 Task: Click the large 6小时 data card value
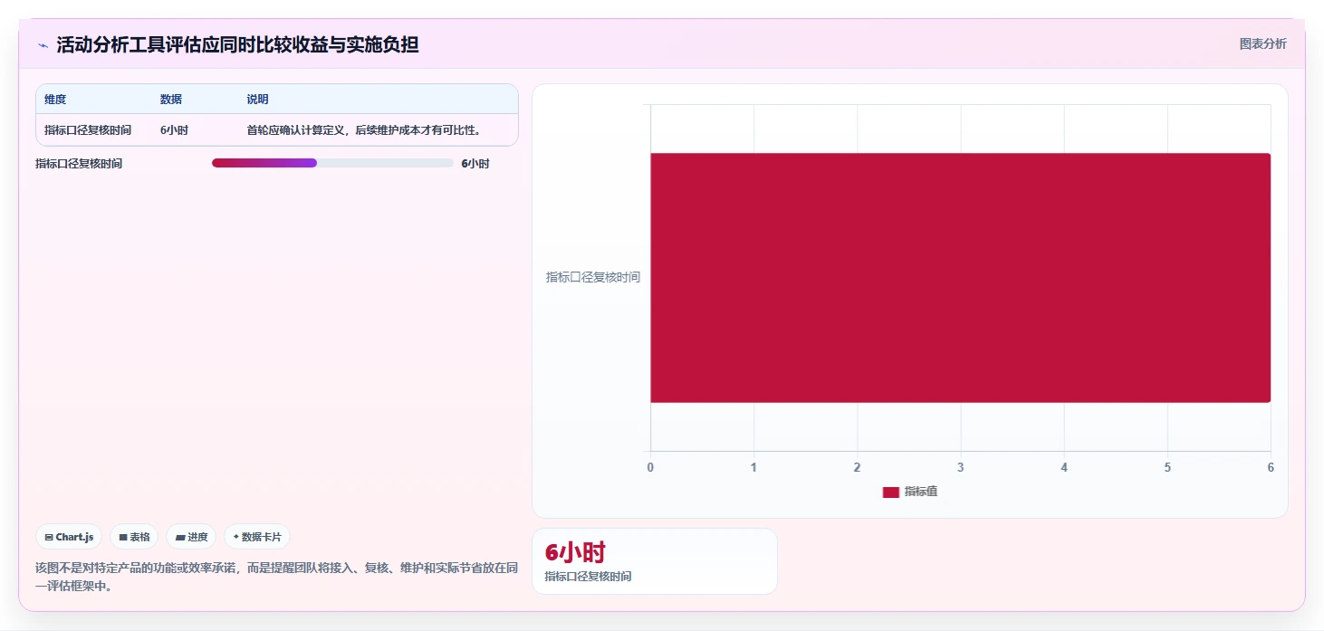[x=575, y=552]
